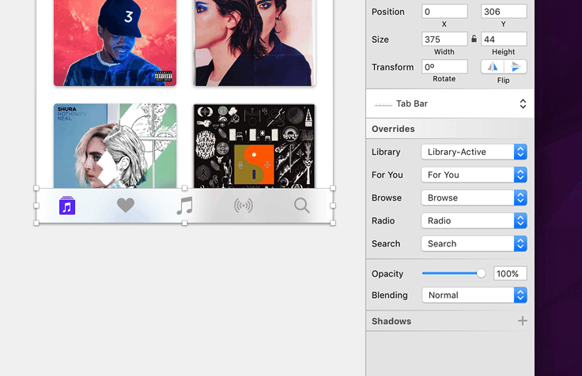582x376 pixels.
Task: Click the bottom-right selection handle
Action: (x=333, y=223)
